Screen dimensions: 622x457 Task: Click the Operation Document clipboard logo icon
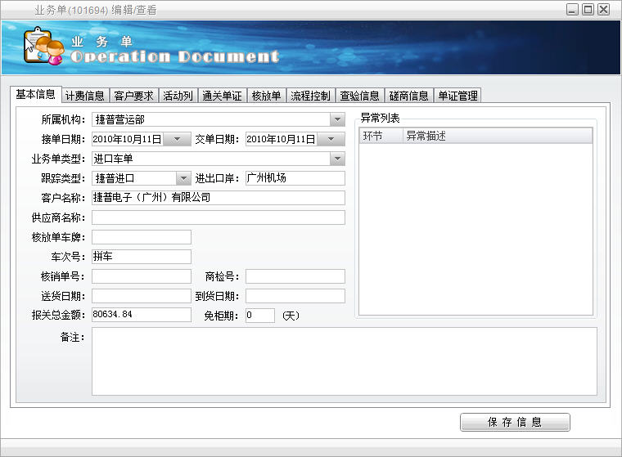pyautogui.click(x=41, y=47)
